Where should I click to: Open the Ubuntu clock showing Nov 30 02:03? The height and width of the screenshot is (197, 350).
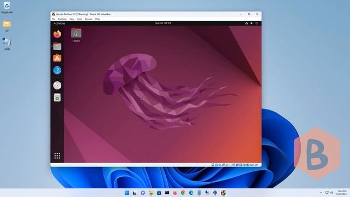click(x=163, y=23)
